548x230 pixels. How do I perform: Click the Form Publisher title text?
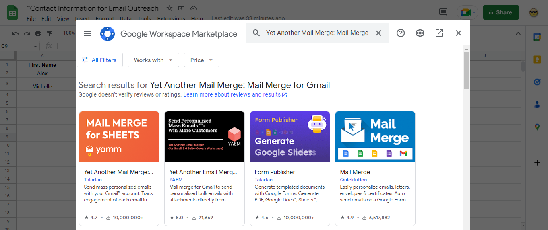pos(275,172)
